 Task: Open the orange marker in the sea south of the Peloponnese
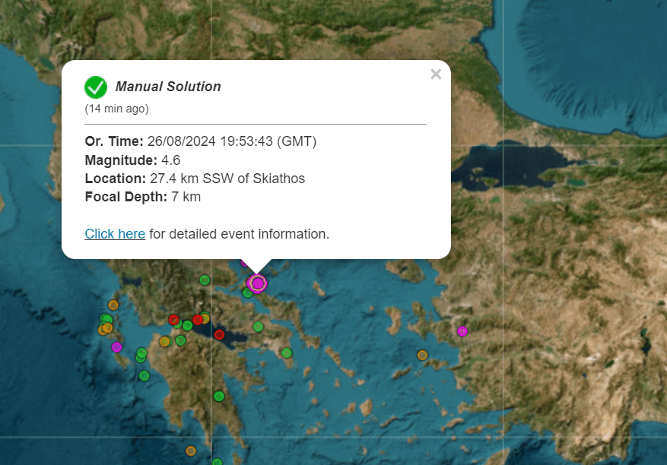tap(191, 451)
